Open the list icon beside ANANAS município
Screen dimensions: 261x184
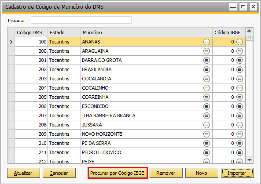[206, 42]
